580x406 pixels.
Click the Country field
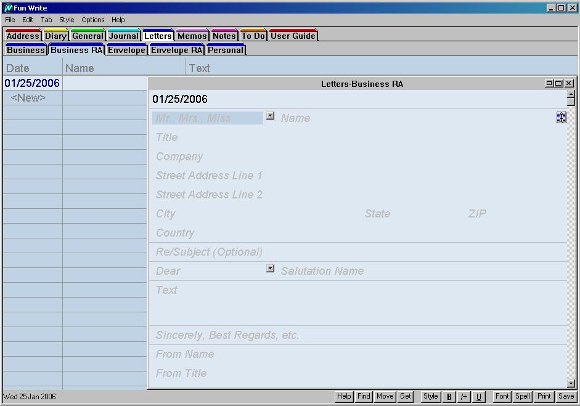(357, 233)
